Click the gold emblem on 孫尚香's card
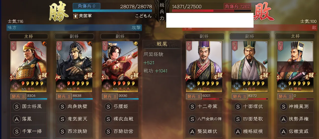This screenshot has width=319, height=139. tap(136, 44)
